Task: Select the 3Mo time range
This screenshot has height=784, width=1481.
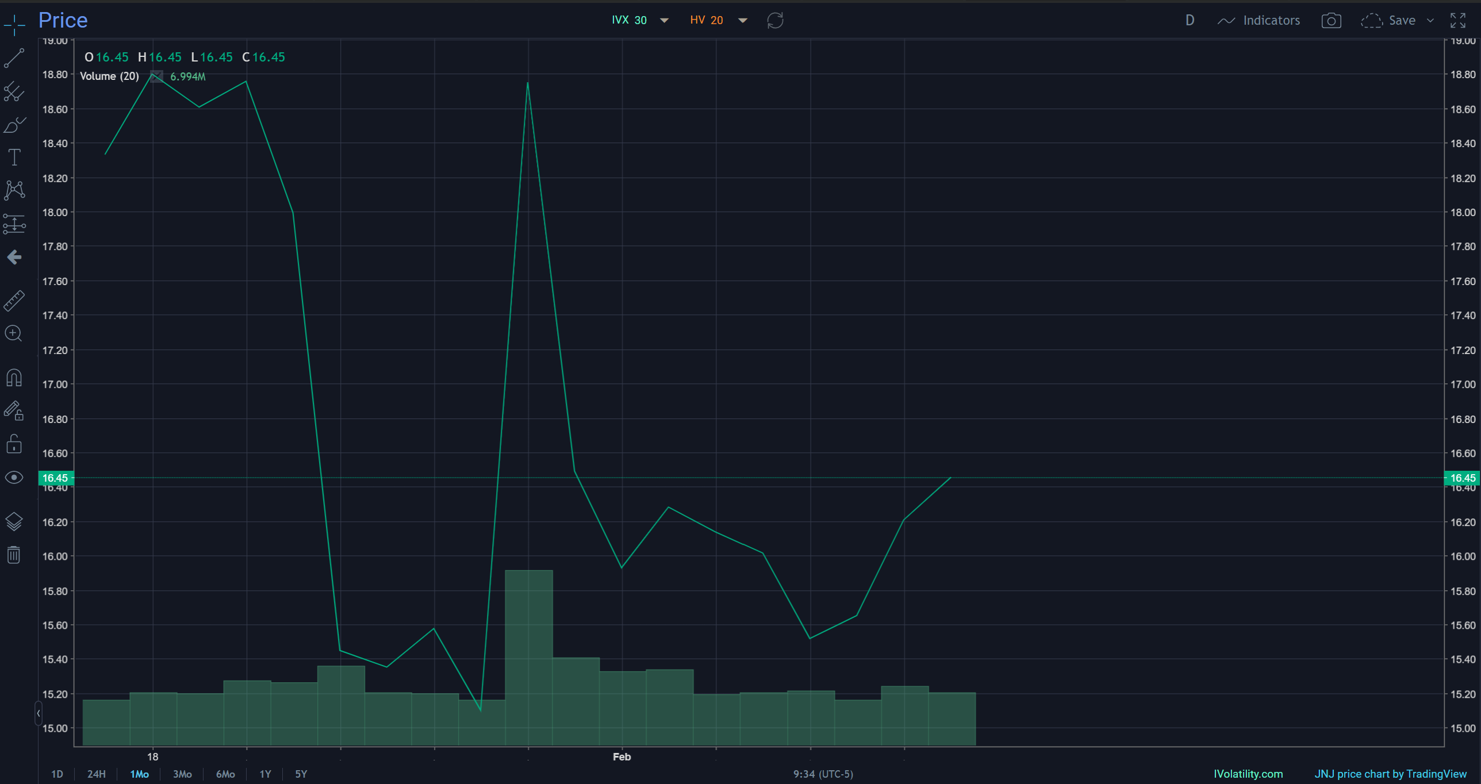Action: tap(182, 774)
